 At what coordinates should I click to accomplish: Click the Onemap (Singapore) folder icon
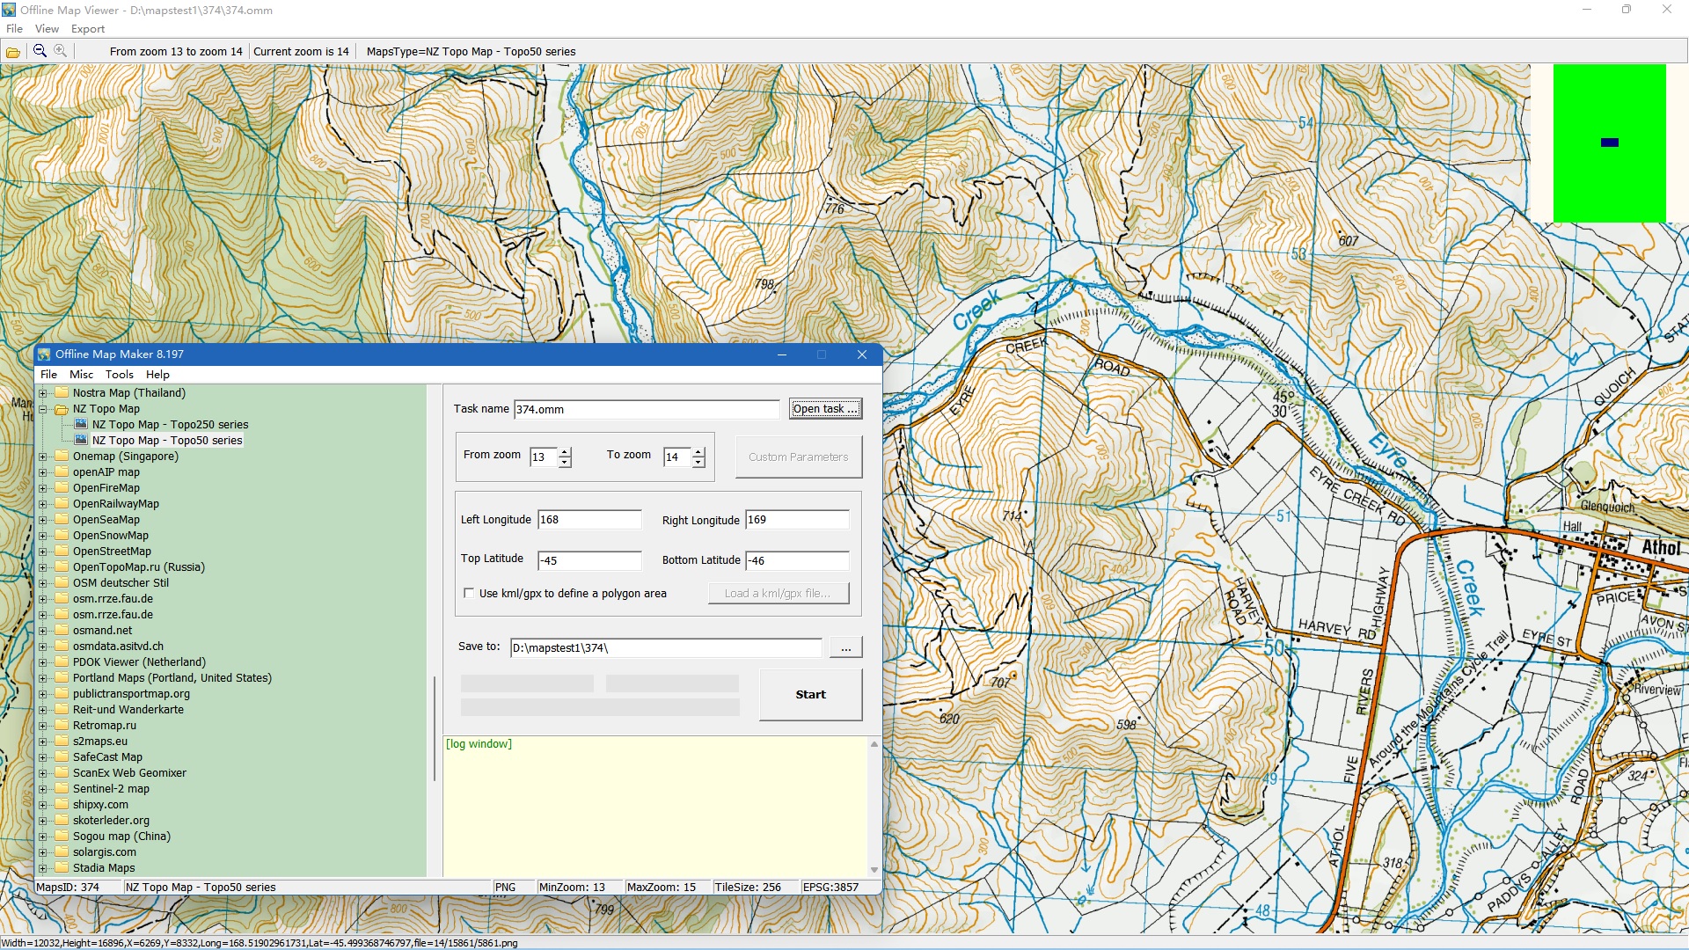[62, 456]
